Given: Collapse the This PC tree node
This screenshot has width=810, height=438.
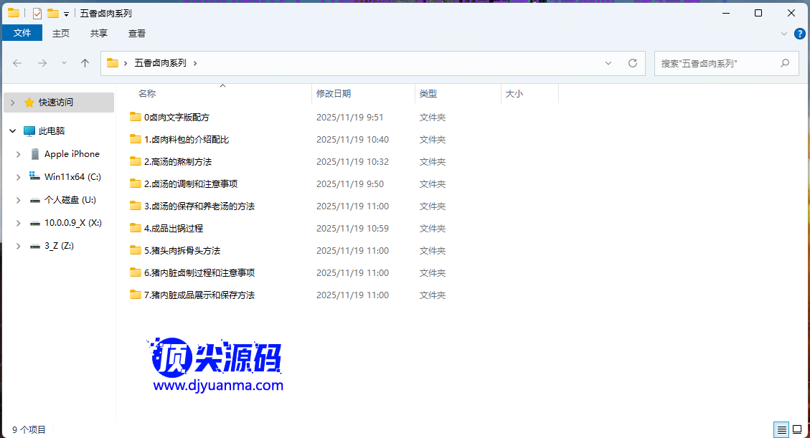Looking at the screenshot, I should point(12,131).
